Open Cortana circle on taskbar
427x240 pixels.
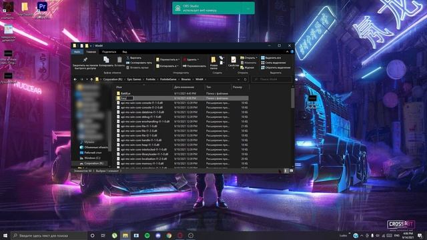(x=92, y=235)
